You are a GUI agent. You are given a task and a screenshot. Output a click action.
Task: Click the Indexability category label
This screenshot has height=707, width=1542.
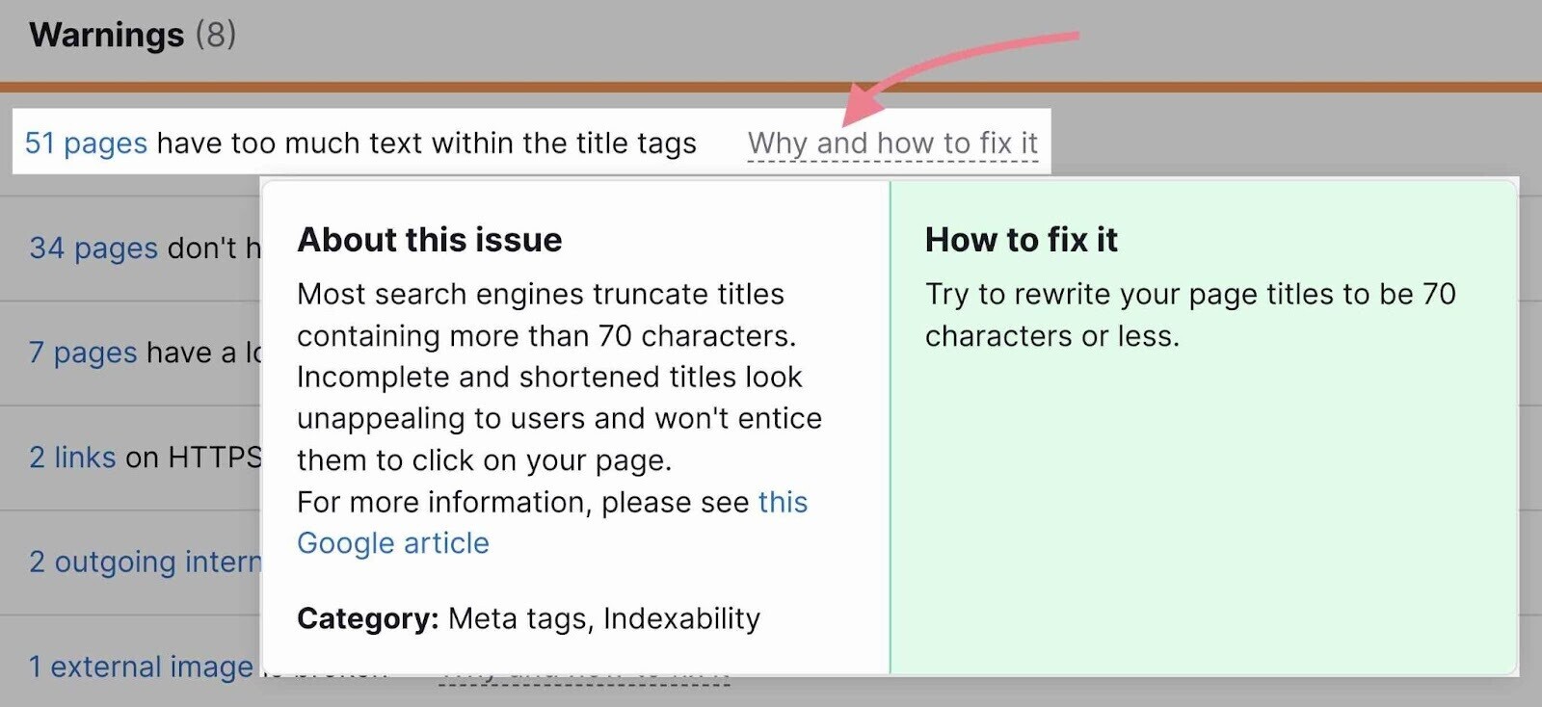[680, 618]
